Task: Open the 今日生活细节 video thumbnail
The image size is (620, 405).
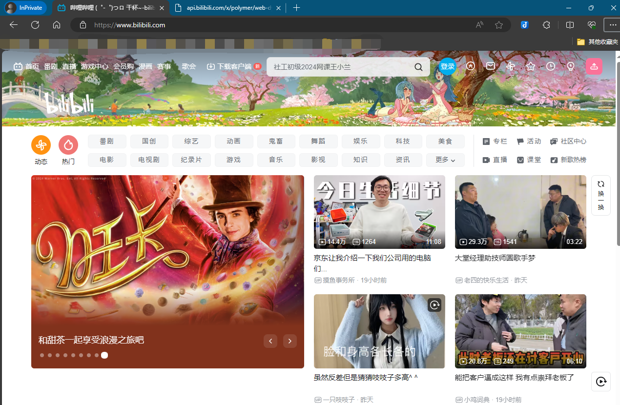Action: point(379,212)
